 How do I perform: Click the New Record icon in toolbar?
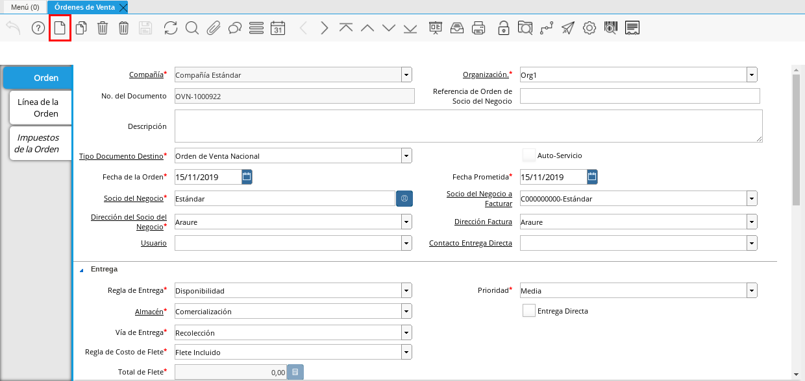(60, 28)
